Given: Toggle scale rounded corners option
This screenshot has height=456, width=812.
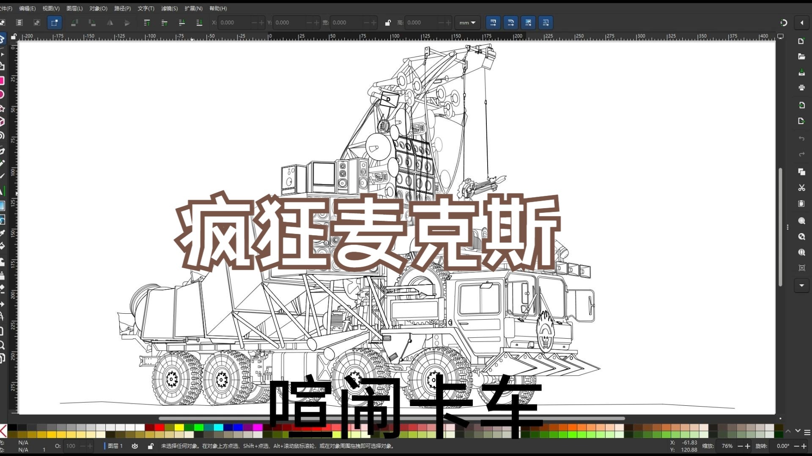Looking at the screenshot, I should (x=510, y=23).
